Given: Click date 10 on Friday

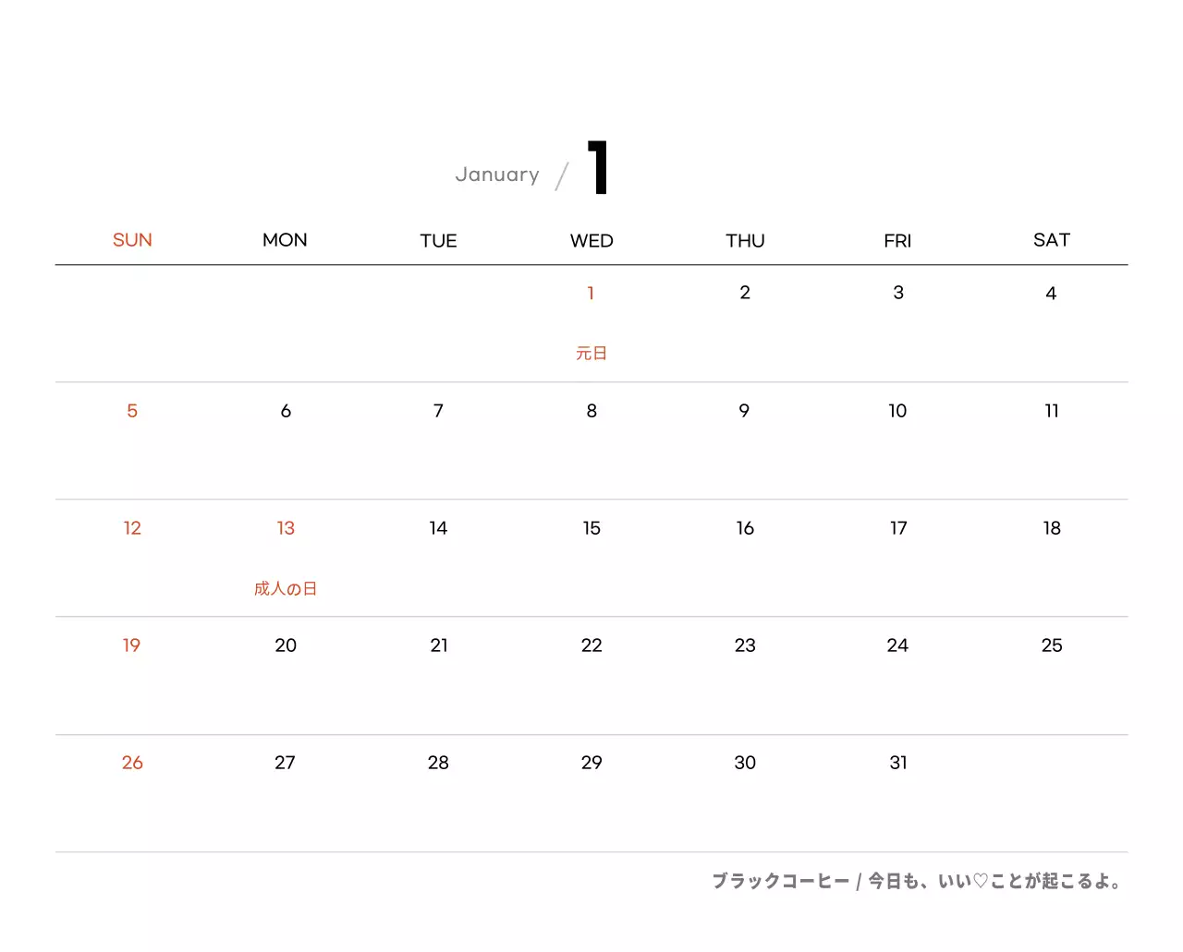Looking at the screenshot, I should (897, 411).
